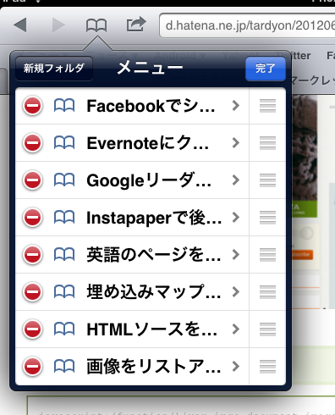Open details chevron for 埋め込みマップ…
The width and height of the screenshot is (335, 415).
pos(236,292)
